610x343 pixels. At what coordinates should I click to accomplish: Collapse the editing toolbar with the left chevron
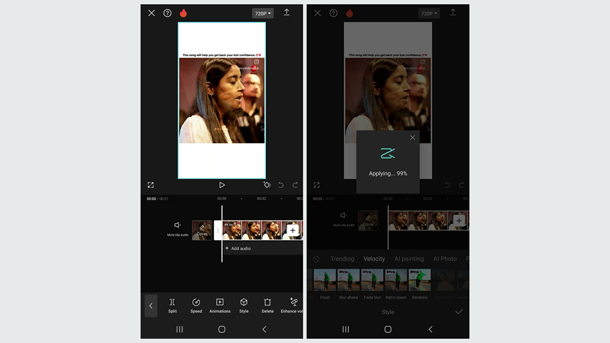[151, 305]
